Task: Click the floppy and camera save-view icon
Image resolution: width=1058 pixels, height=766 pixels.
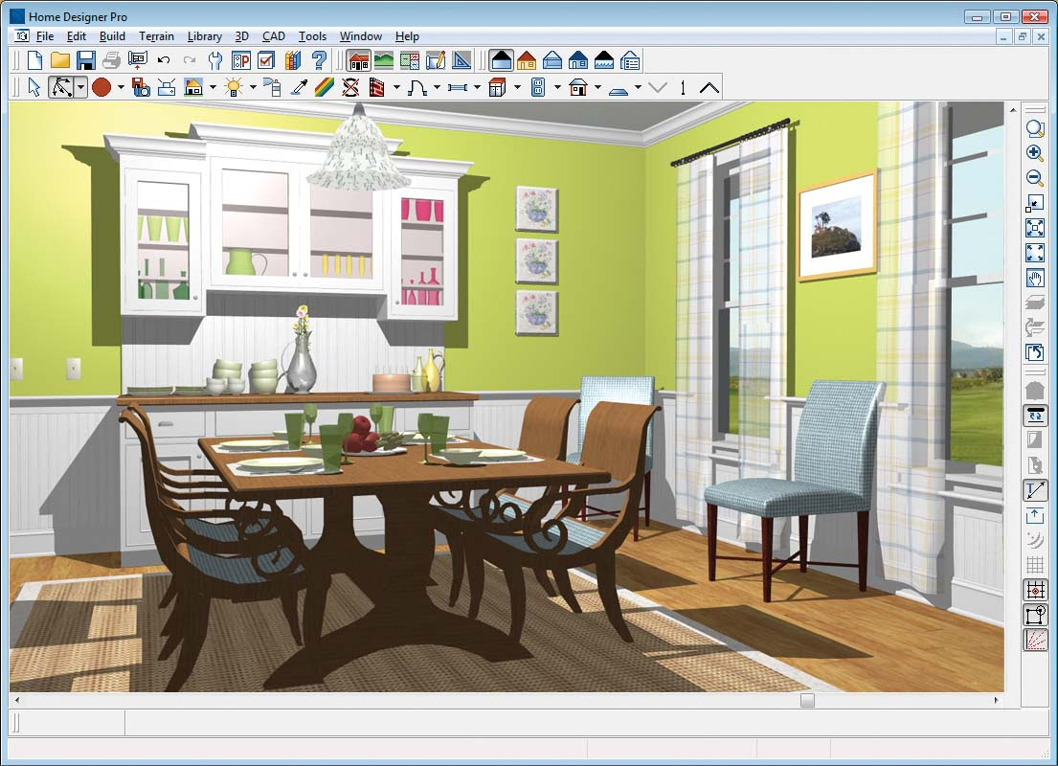Action: coord(141,88)
